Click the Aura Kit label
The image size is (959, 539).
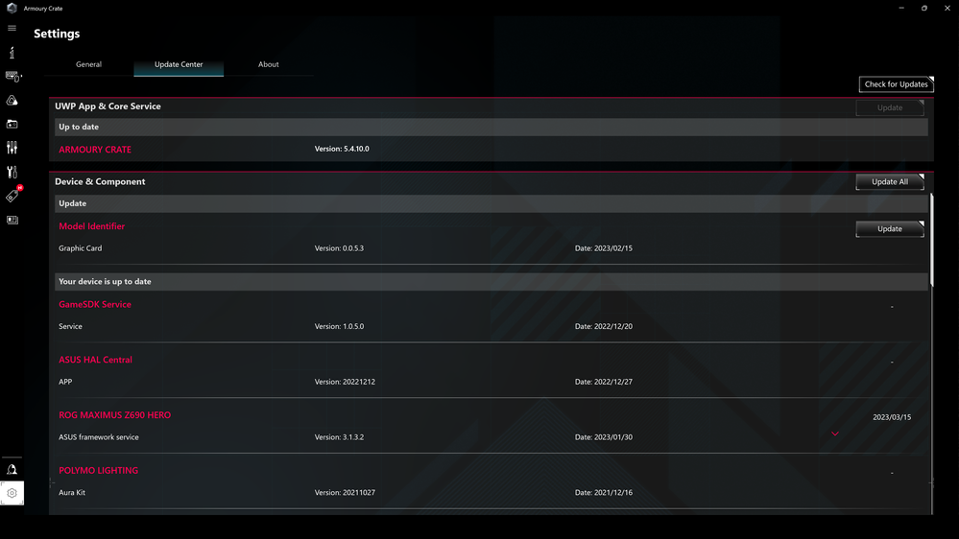[72, 493]
